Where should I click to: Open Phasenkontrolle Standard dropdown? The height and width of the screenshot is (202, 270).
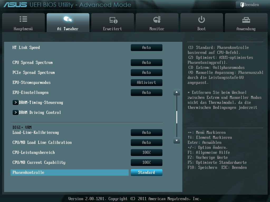147,173
